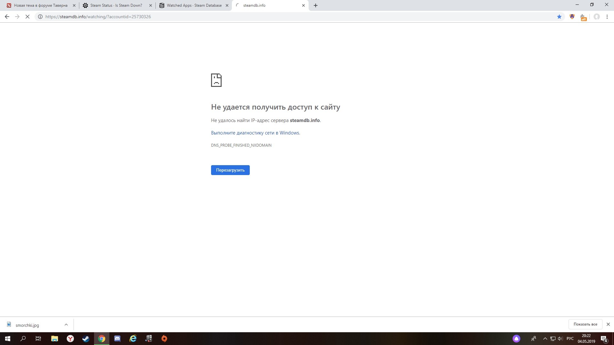Click the bookmark star icon
Screen dimensions: 614x345
[559, 17]
